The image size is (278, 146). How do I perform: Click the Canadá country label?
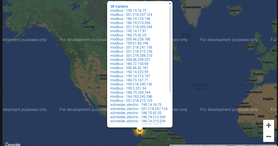(89, 27)
